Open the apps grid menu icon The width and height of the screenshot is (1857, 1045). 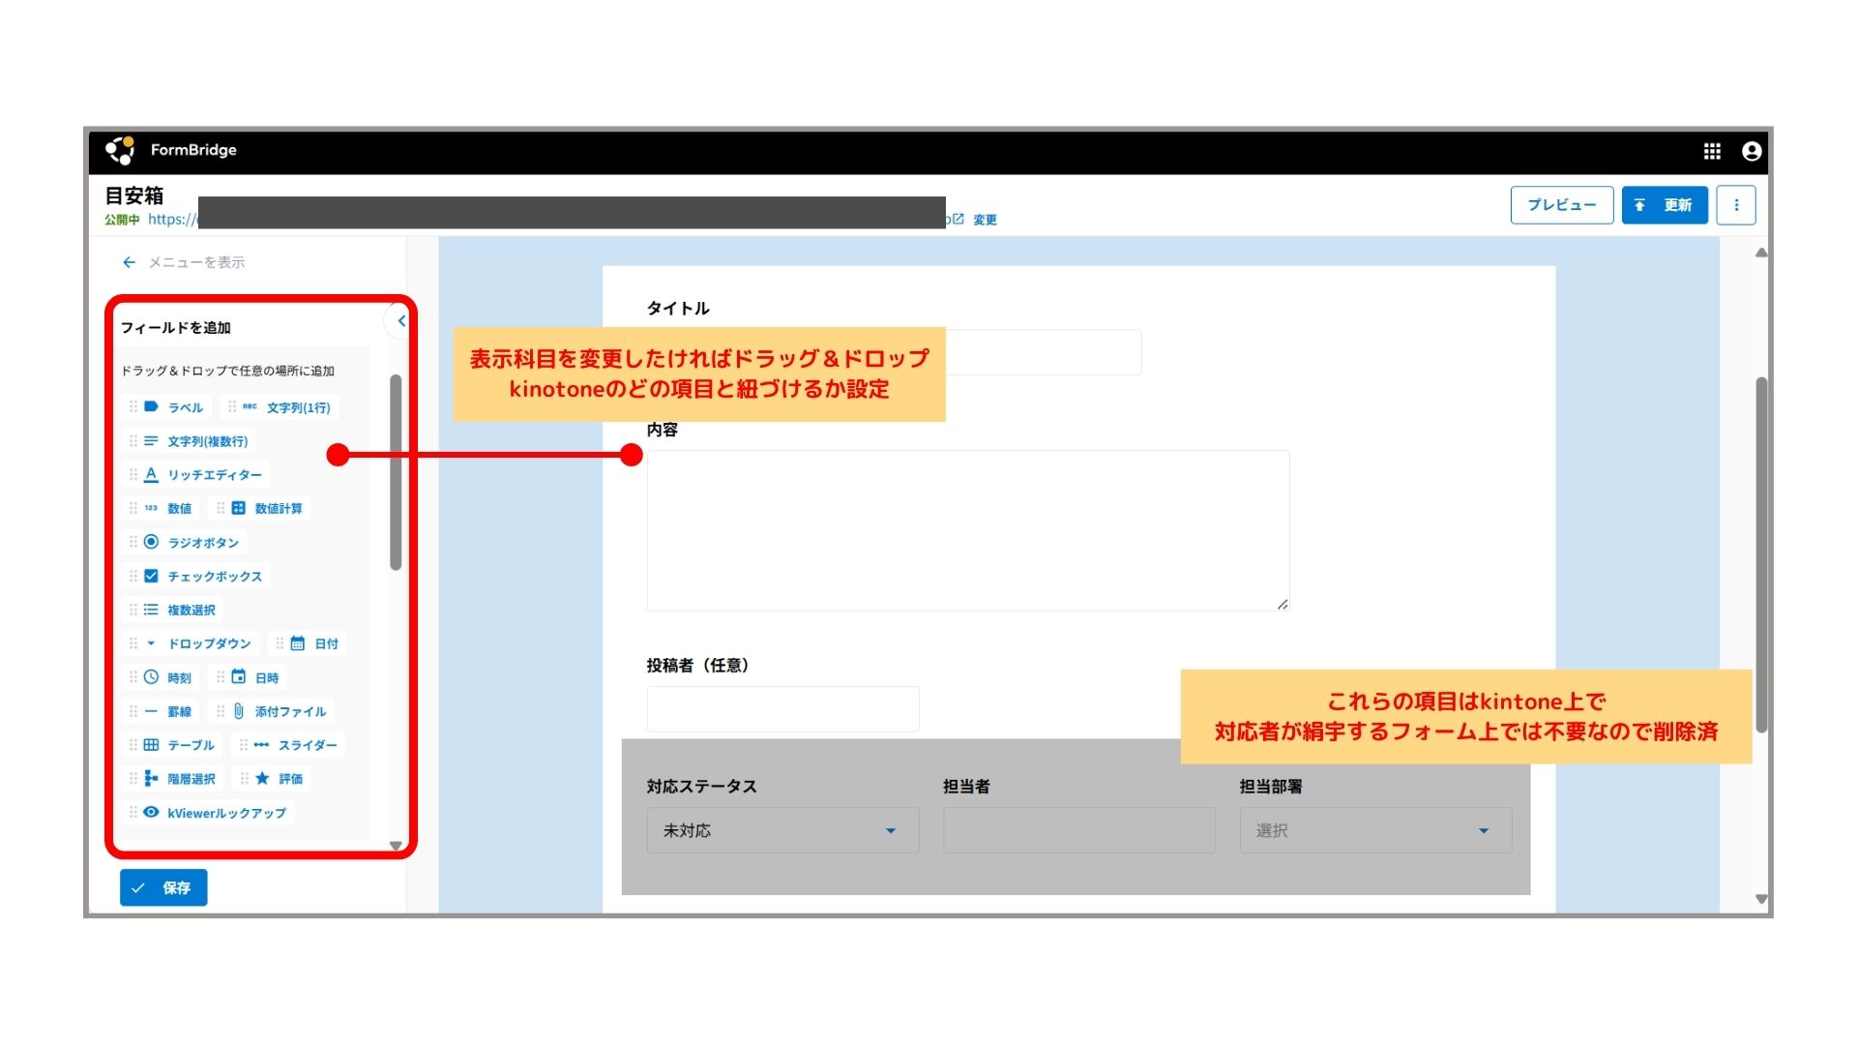(x=1712, y=151)
